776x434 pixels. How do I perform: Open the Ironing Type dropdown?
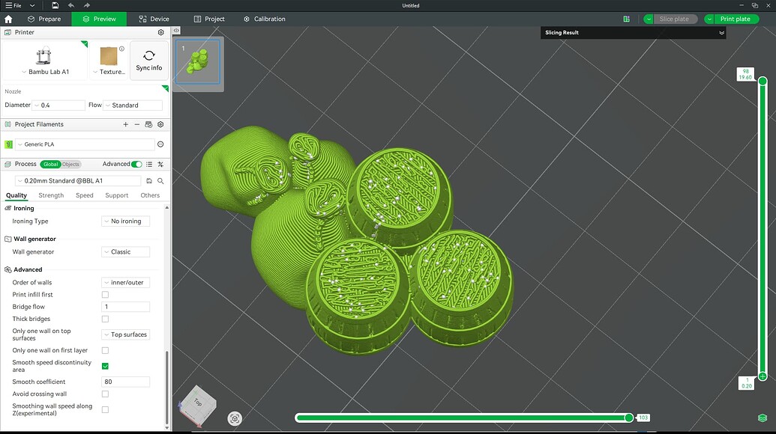click(x=126, y=221)
